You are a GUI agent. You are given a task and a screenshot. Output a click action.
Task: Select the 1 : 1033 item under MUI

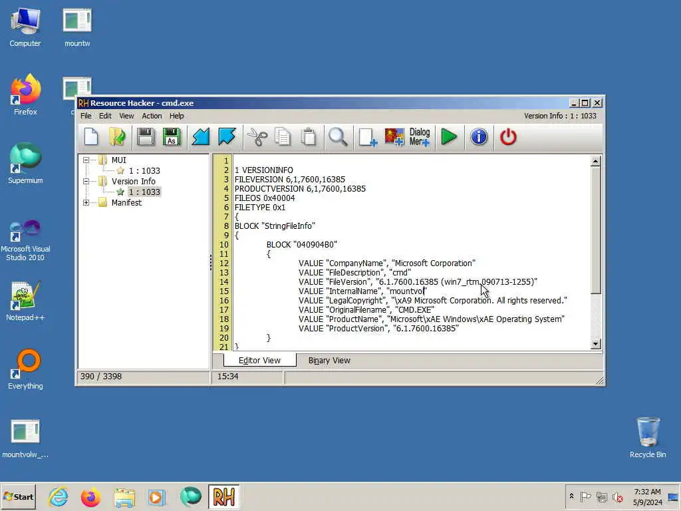[144, 171]
